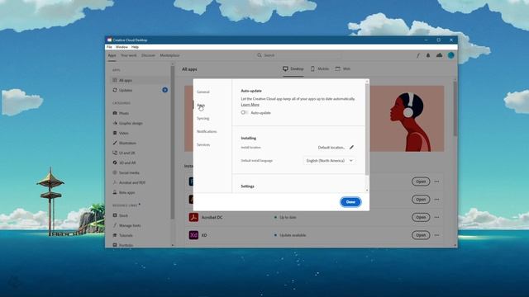
Task: Open Notifications preferences section
Action: pyautogui.click(x=207, y=131)
